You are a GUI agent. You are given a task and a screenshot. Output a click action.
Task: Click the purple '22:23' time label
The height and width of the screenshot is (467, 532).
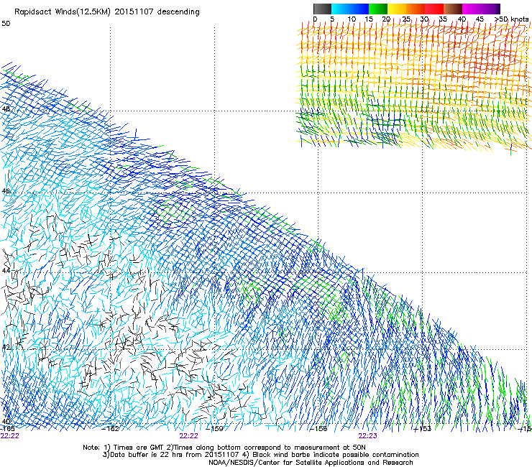[368, 436]
